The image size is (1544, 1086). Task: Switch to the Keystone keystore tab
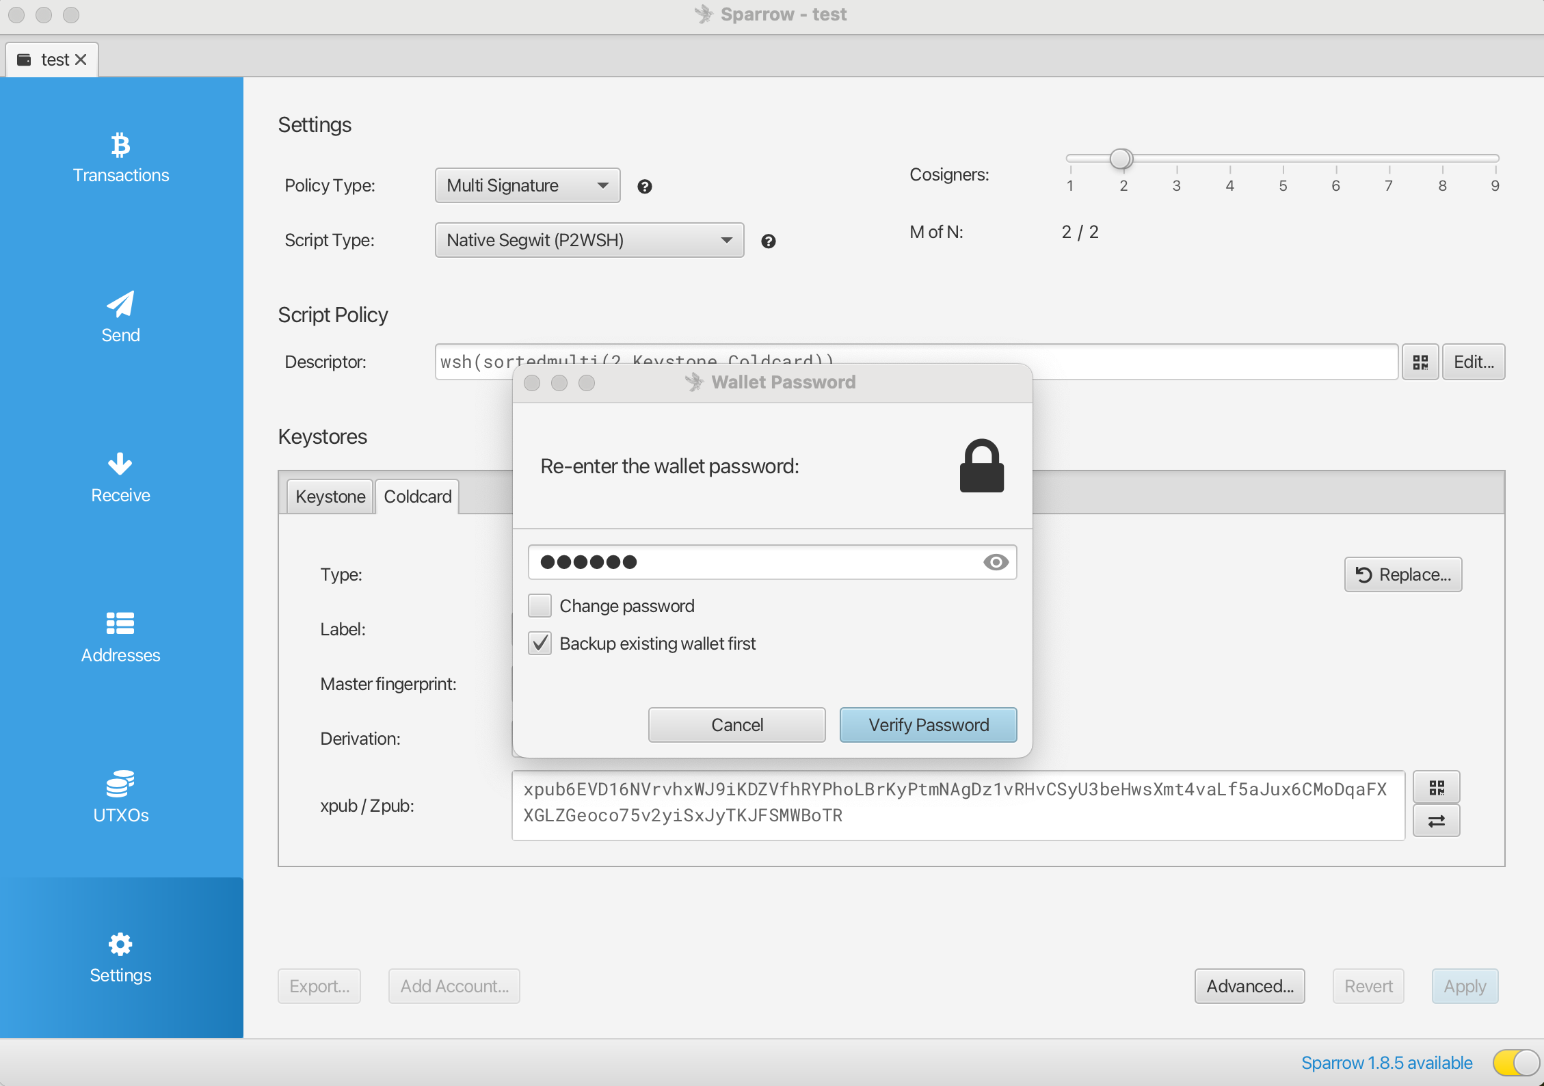pos(330,496)
